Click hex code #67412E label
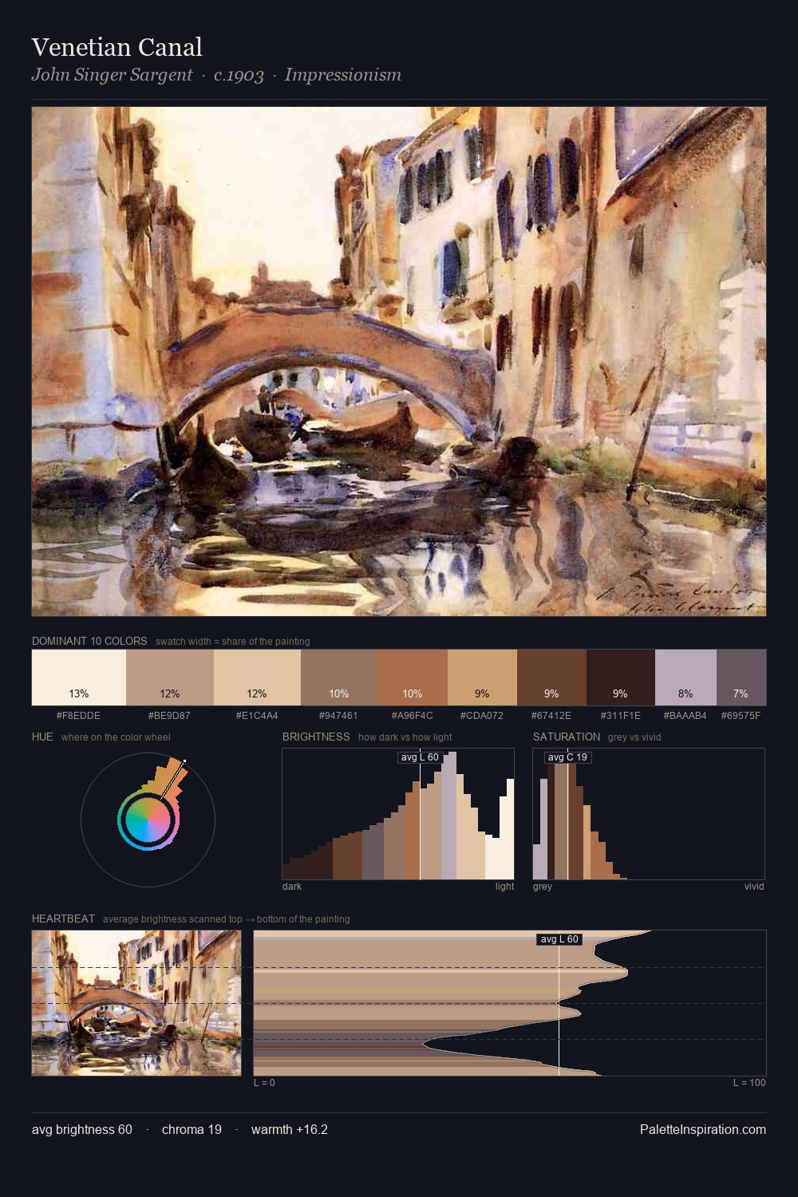Screen dimensions: 798x1197 (551, 716)
